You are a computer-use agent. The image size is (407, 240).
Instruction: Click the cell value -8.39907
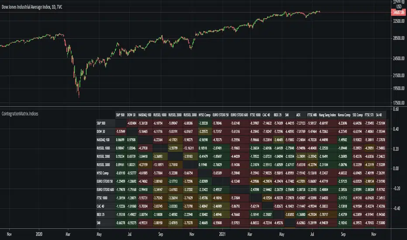pos(255,123)
